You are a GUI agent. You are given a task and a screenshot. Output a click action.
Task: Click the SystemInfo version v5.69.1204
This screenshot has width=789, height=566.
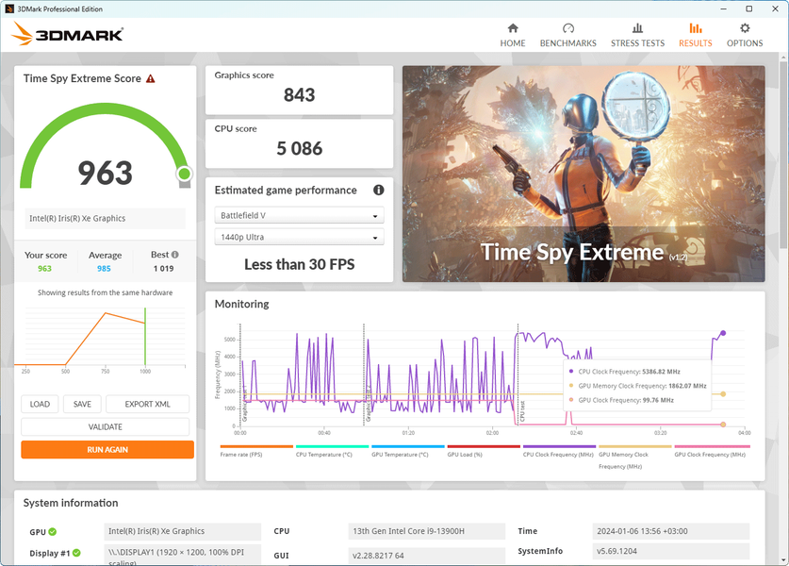[x=671, y=551]
